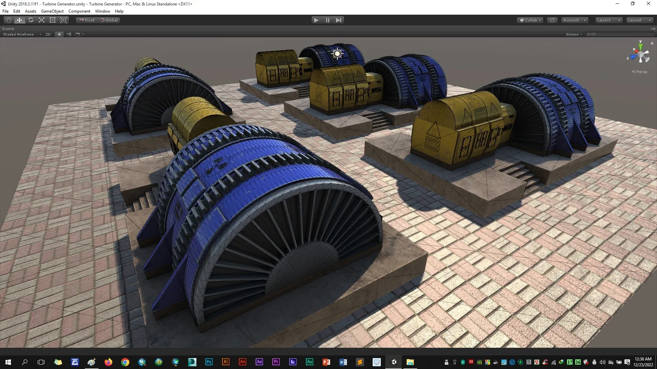
Task: Open the Assets menu
Action: click(x=30, y=11)
